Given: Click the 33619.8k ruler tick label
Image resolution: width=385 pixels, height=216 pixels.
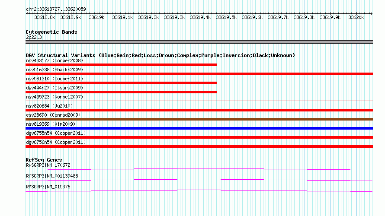Looking at the screenshot, I should [x=304, y=17].
